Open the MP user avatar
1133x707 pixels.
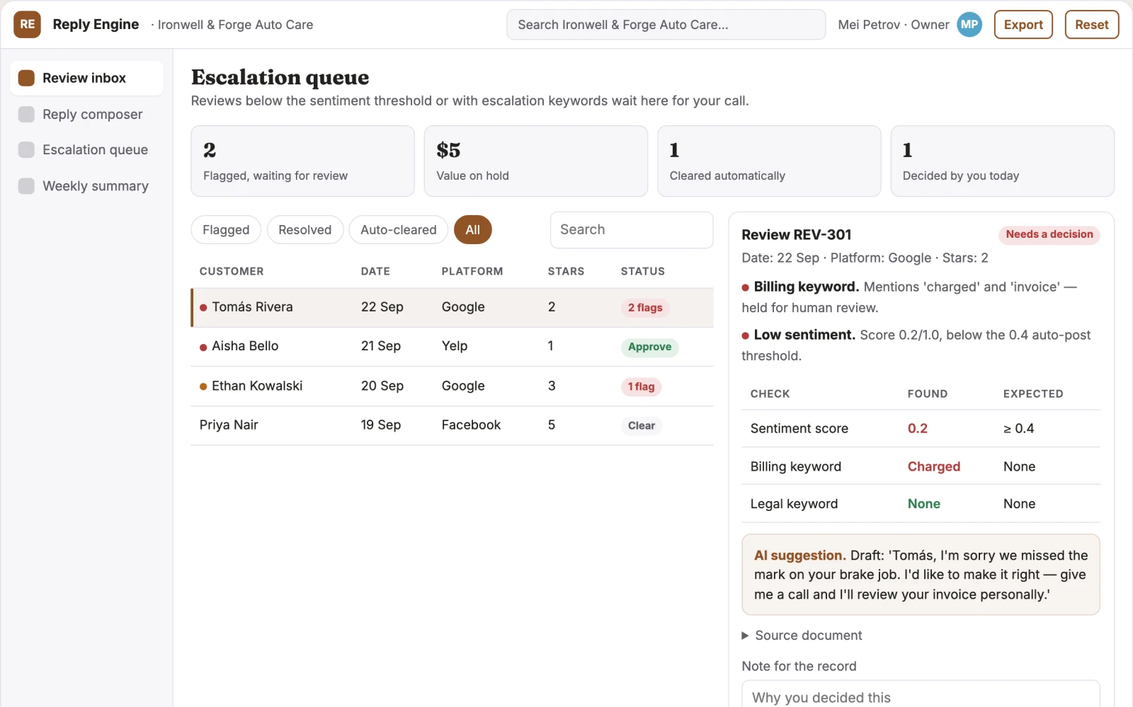(x=969, y=25)
